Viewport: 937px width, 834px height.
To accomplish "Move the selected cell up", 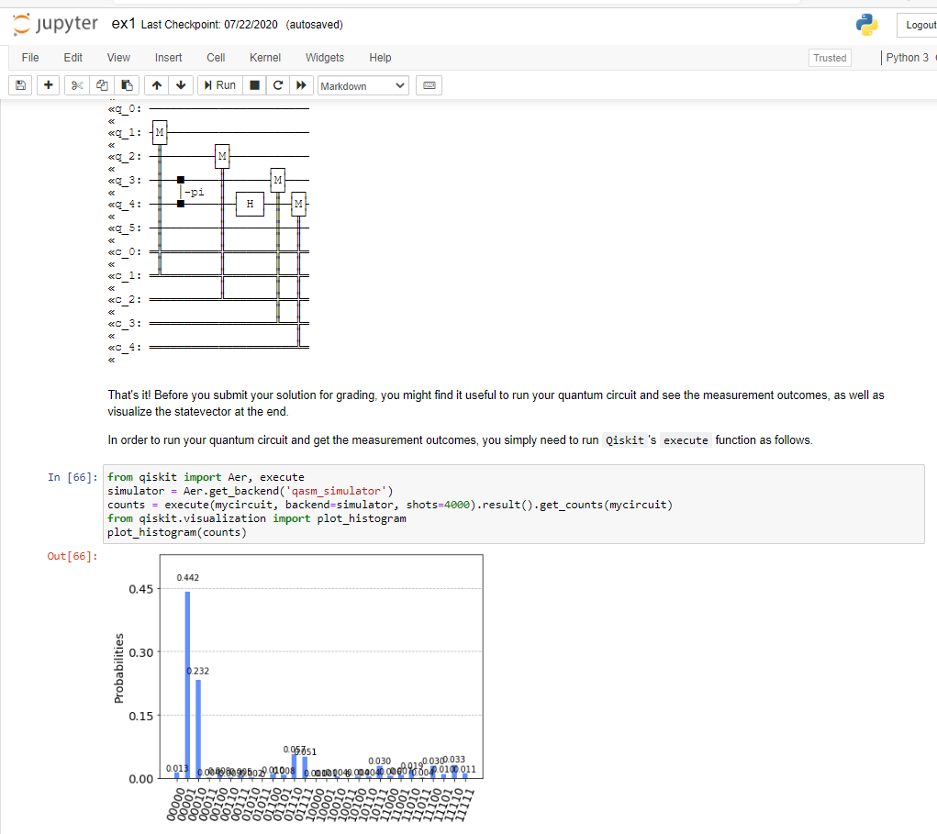I will [157, 85].
